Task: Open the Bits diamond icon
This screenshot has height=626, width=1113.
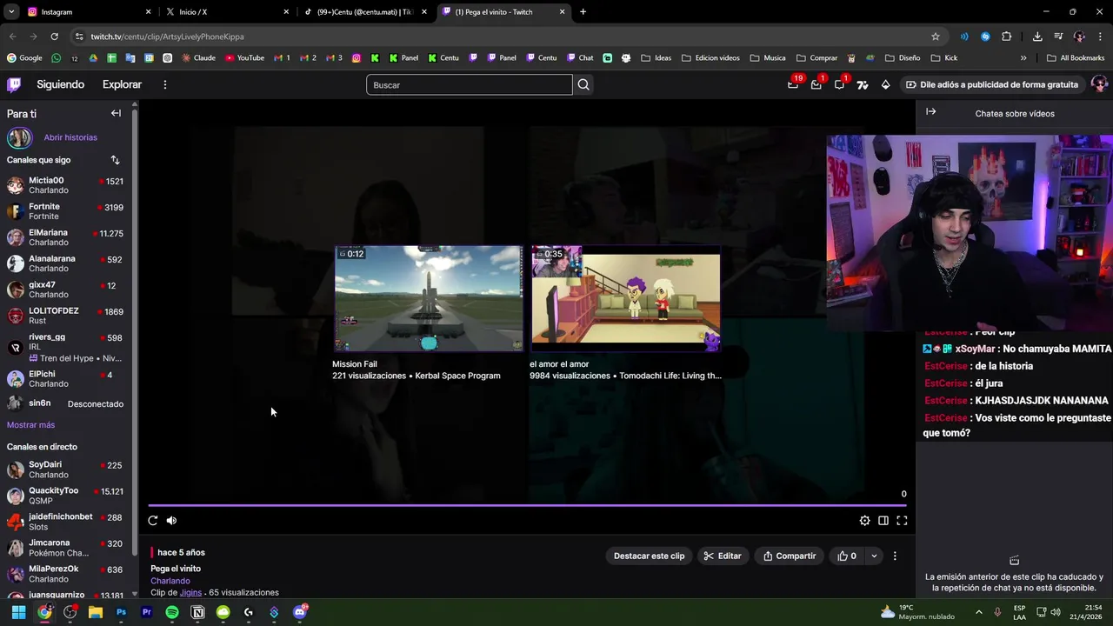Action: 885,84
